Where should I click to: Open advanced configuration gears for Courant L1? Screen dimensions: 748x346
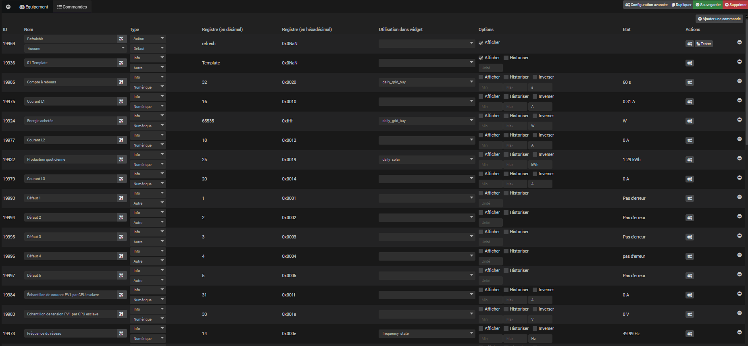point(690,102)
